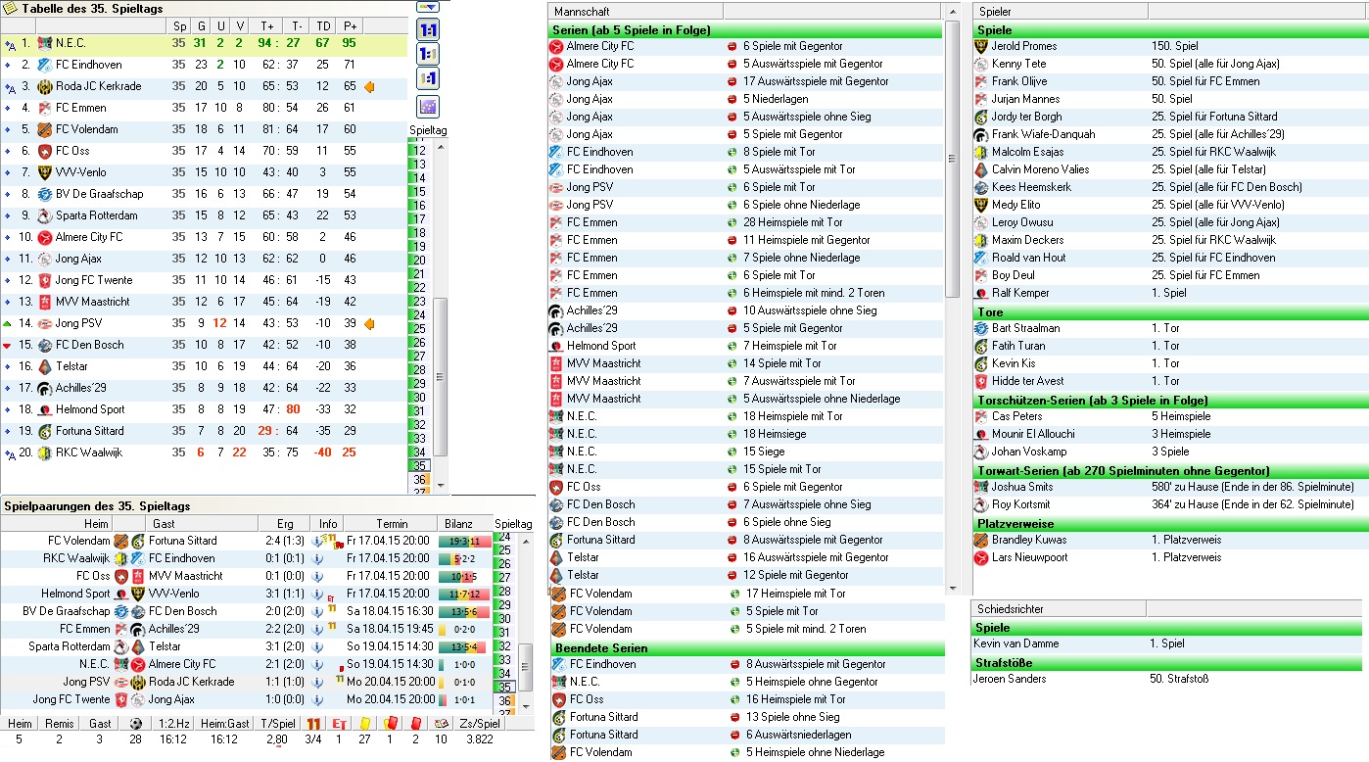Toggle the home-only 1:1 table button
Viewport: 1369px width, 762px height.
[427, 54]
